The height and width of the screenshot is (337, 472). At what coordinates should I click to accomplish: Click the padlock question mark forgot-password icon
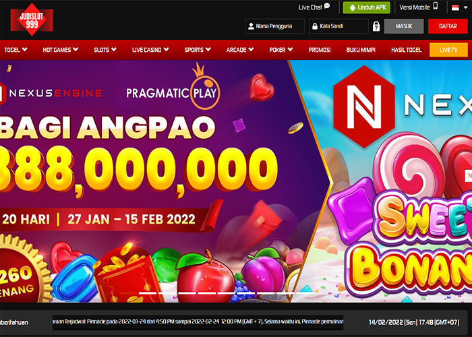coord(376,26)
